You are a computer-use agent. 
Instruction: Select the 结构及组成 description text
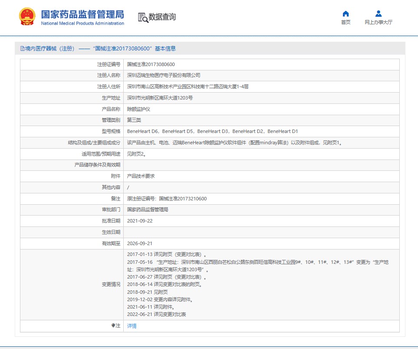(234, 143)
